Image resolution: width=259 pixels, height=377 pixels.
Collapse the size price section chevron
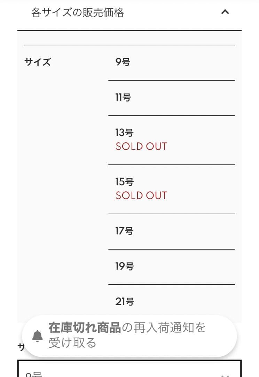tap(225, 12)
